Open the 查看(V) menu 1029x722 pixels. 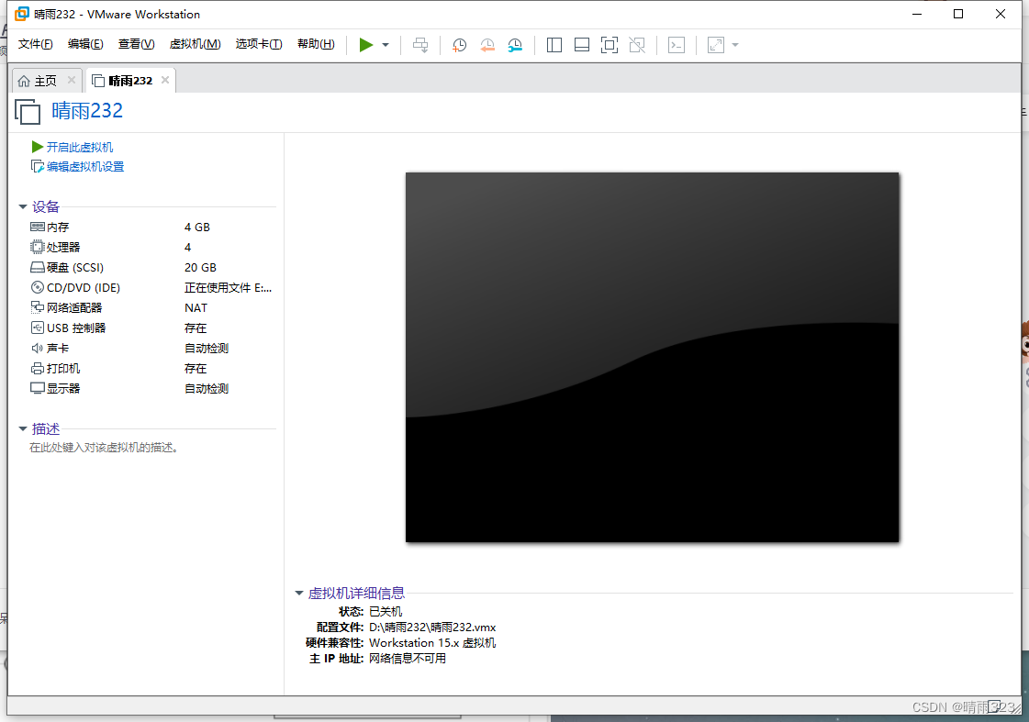[137, 44]
